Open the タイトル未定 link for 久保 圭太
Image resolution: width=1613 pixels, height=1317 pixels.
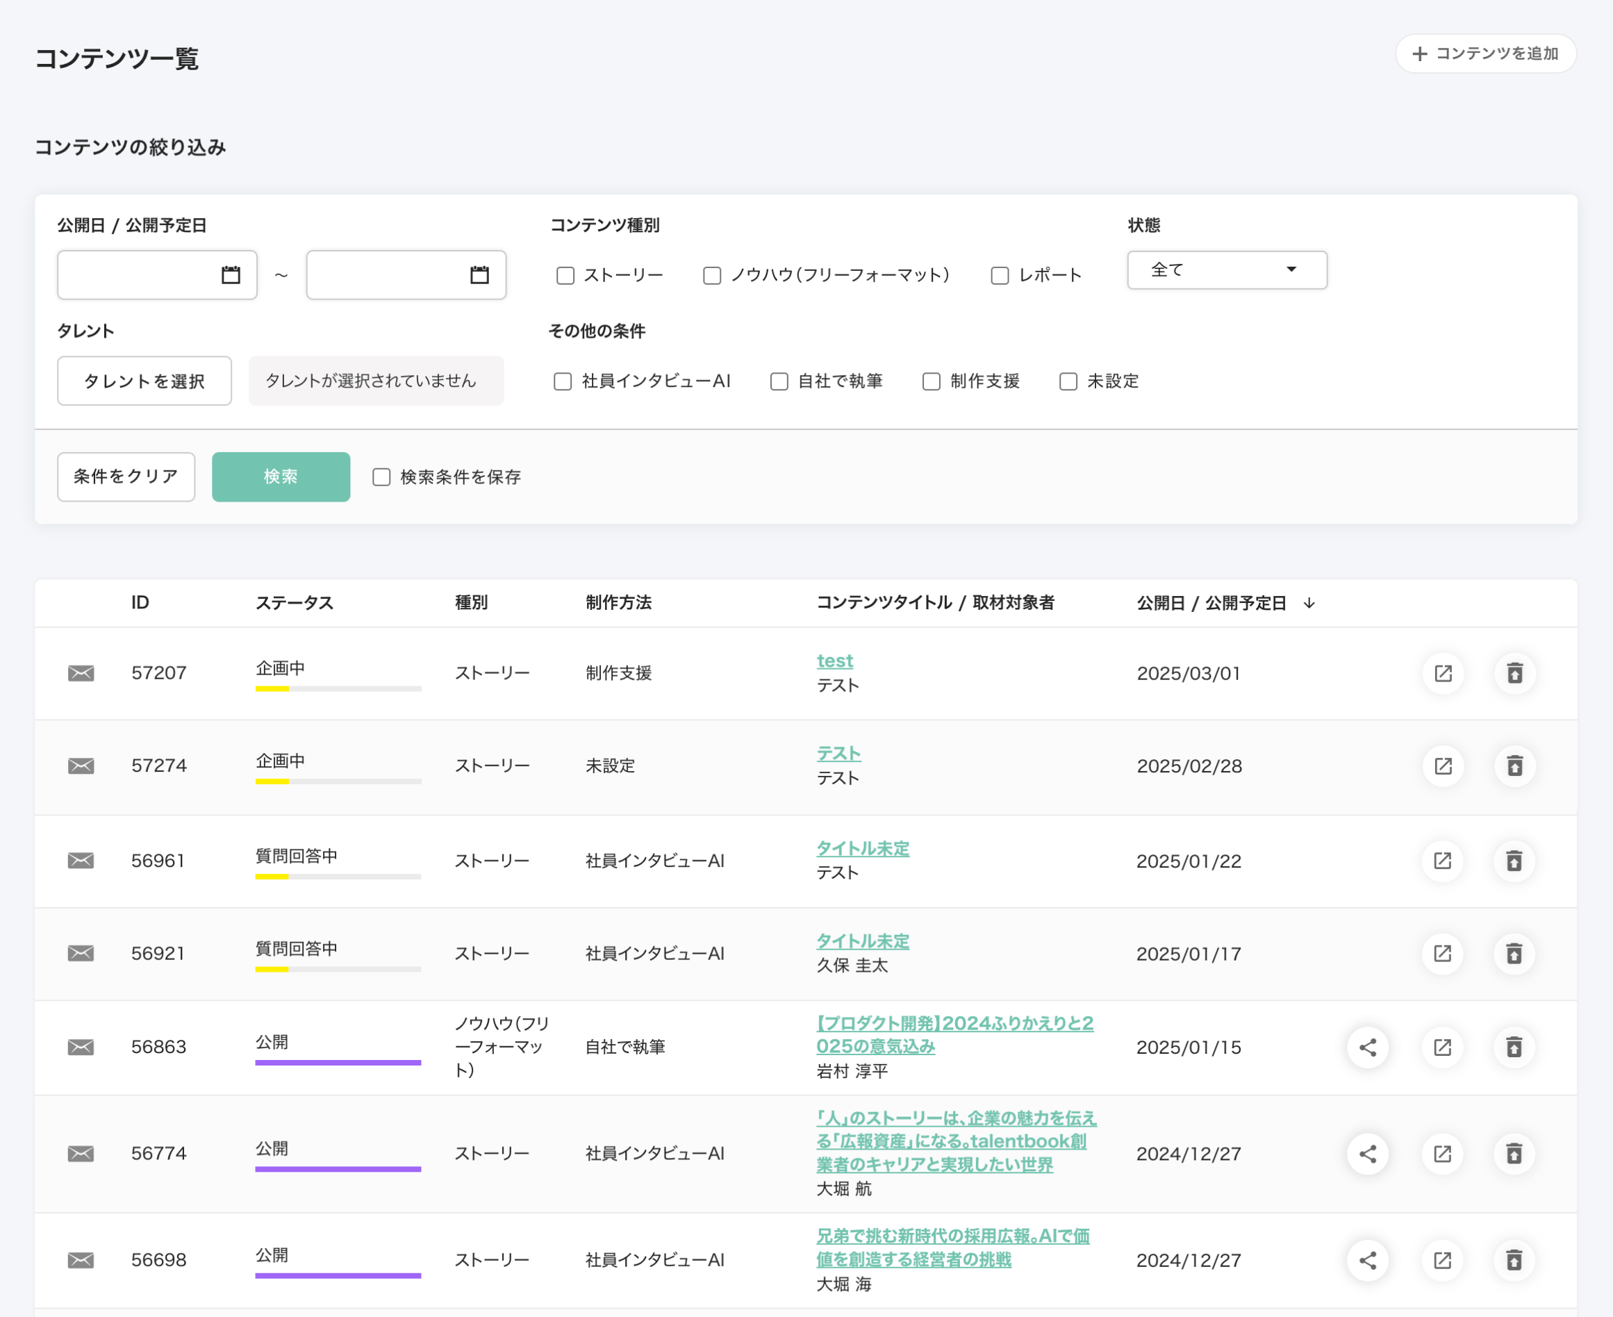pyautogui.click(x=863, y=941)
